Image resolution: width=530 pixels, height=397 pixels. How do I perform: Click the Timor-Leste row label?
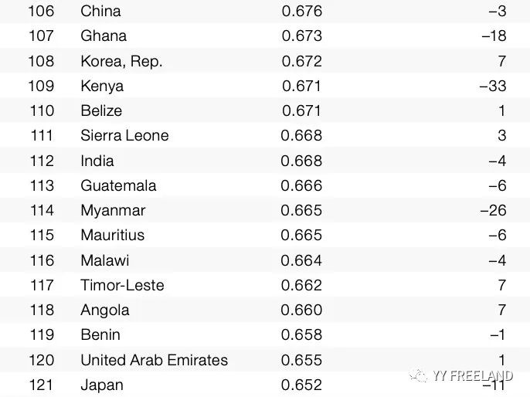coord(122,285)
